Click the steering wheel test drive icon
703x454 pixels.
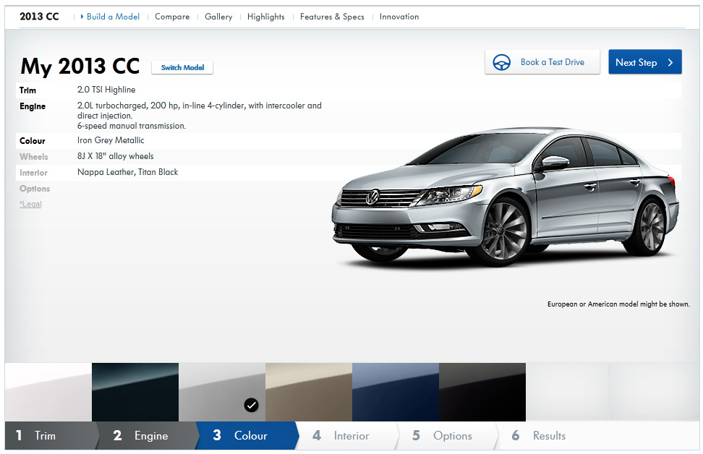(501, 62)
